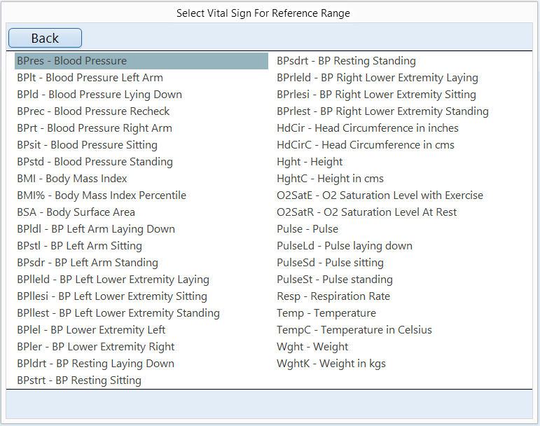Pick HdCir - Head Circumference in inches
The height and width of the screenshot is (426, 540).
click(x=368, y=128)
